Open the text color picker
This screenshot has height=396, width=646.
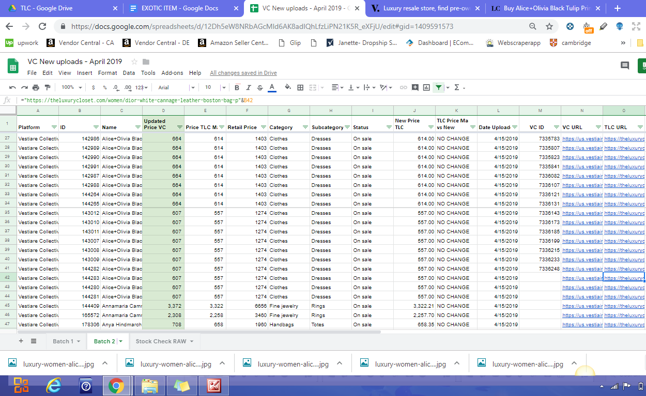click(272, 88)
